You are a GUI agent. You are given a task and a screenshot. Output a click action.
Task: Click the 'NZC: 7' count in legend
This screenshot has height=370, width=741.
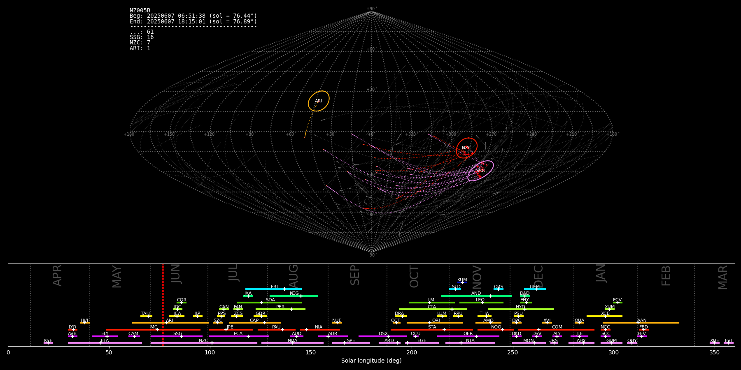(140, 43)
